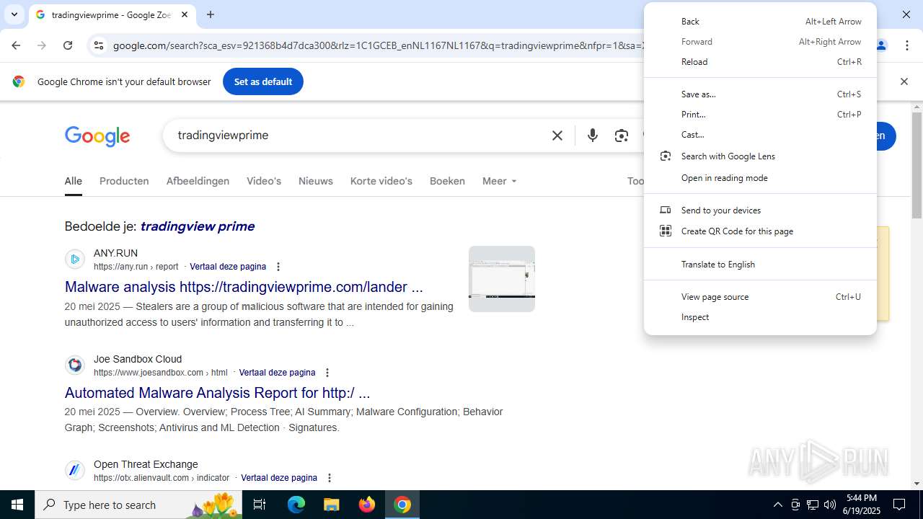923x519 pixels.
Task: Open more options for Joe Sandbox result
Action: [327, 373]
